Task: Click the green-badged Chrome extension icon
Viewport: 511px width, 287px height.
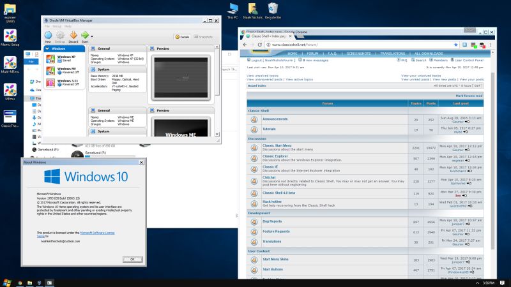Action: tap(473, 45)
